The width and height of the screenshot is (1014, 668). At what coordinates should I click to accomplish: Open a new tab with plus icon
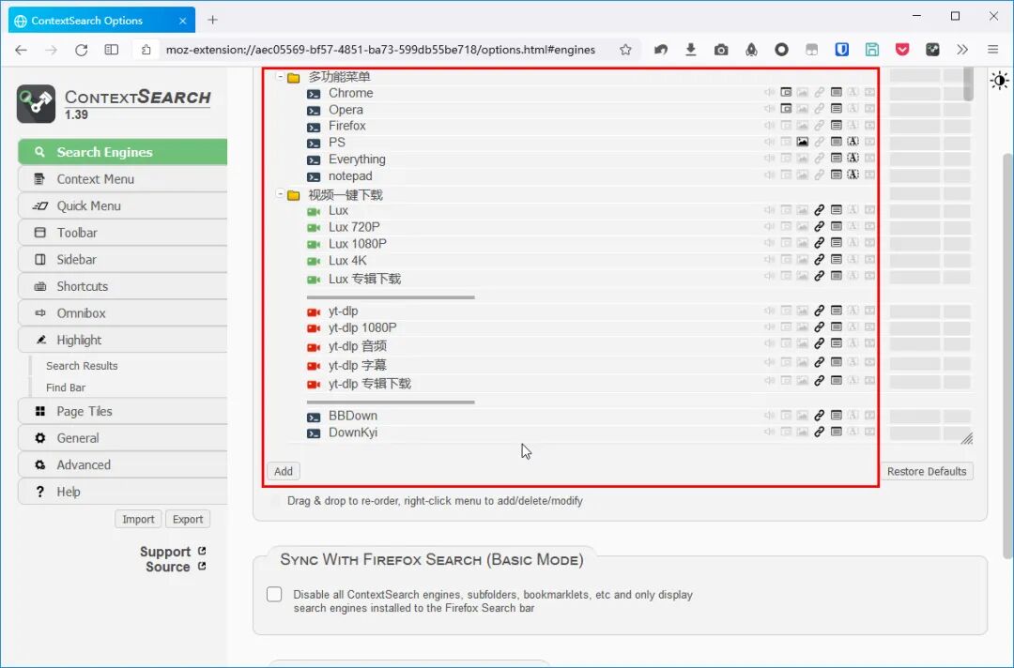212,20
